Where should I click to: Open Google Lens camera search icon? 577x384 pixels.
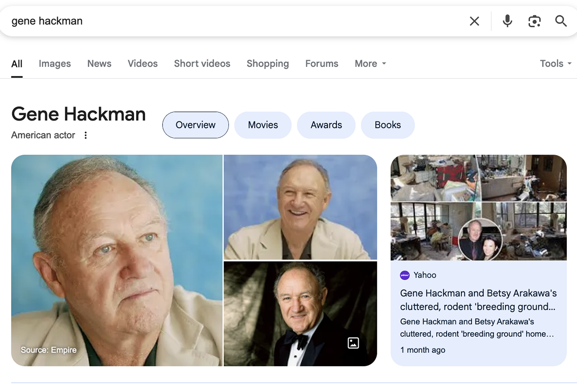pyautogui.click(x=534, y=21)
